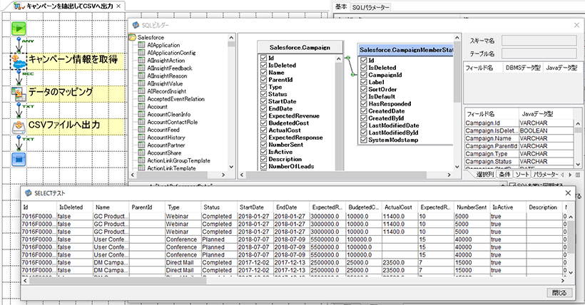This screenshot has width=585, height=305.
Task: Click the AIApplicationConfig table icon
Action: pos(141,53)
